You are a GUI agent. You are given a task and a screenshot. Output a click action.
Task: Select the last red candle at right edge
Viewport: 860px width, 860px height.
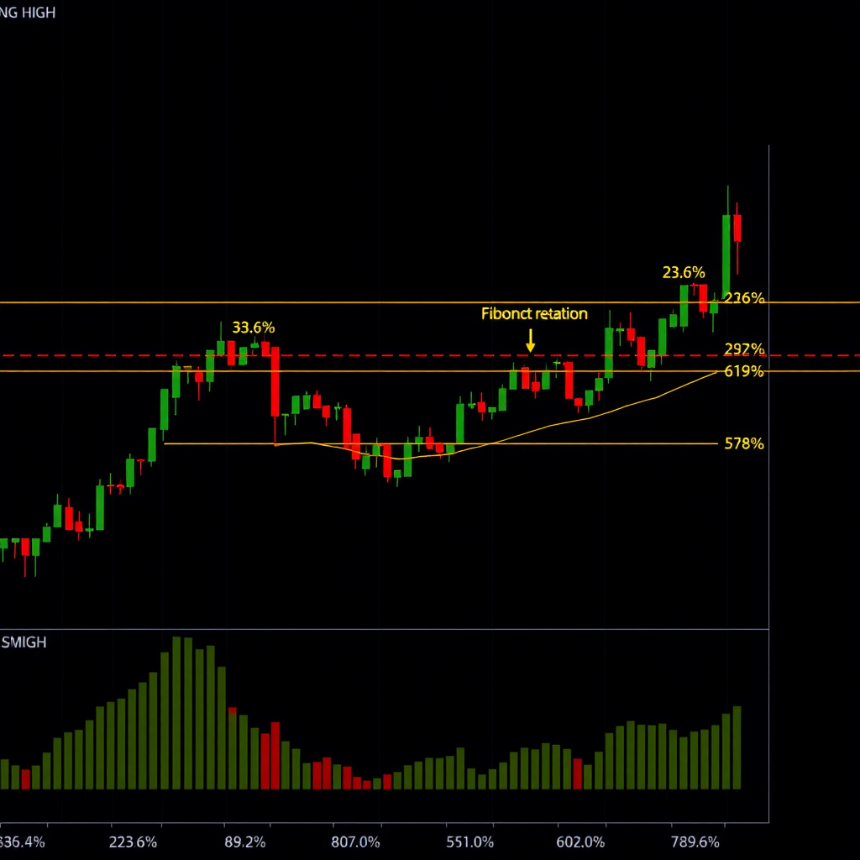tap(737, 228)
